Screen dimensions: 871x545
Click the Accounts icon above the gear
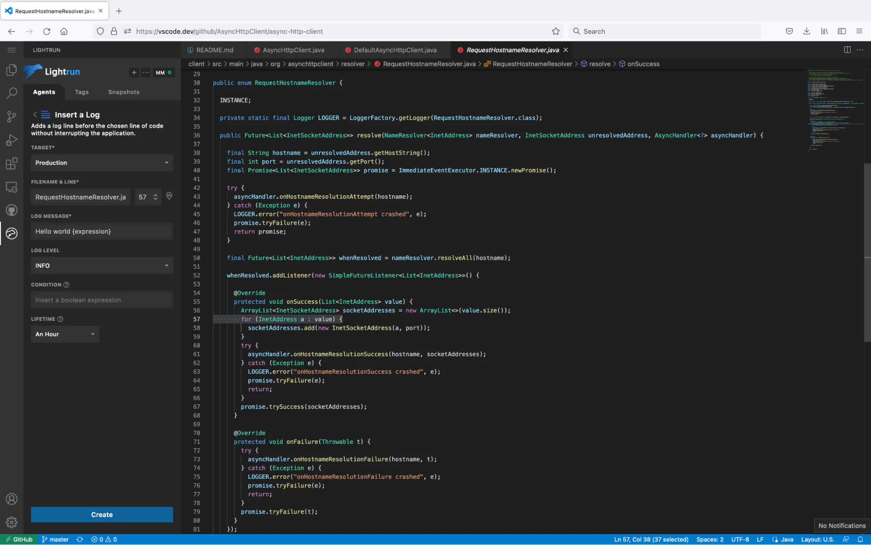pyautogui.click(x=12, y=499)
